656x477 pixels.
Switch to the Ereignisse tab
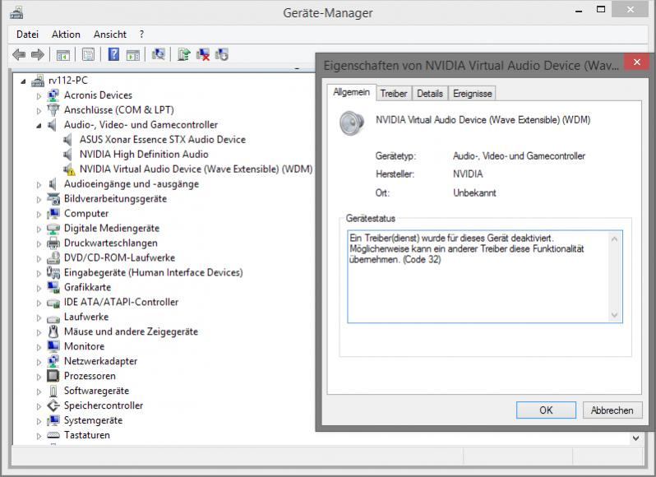click(473, 94)
